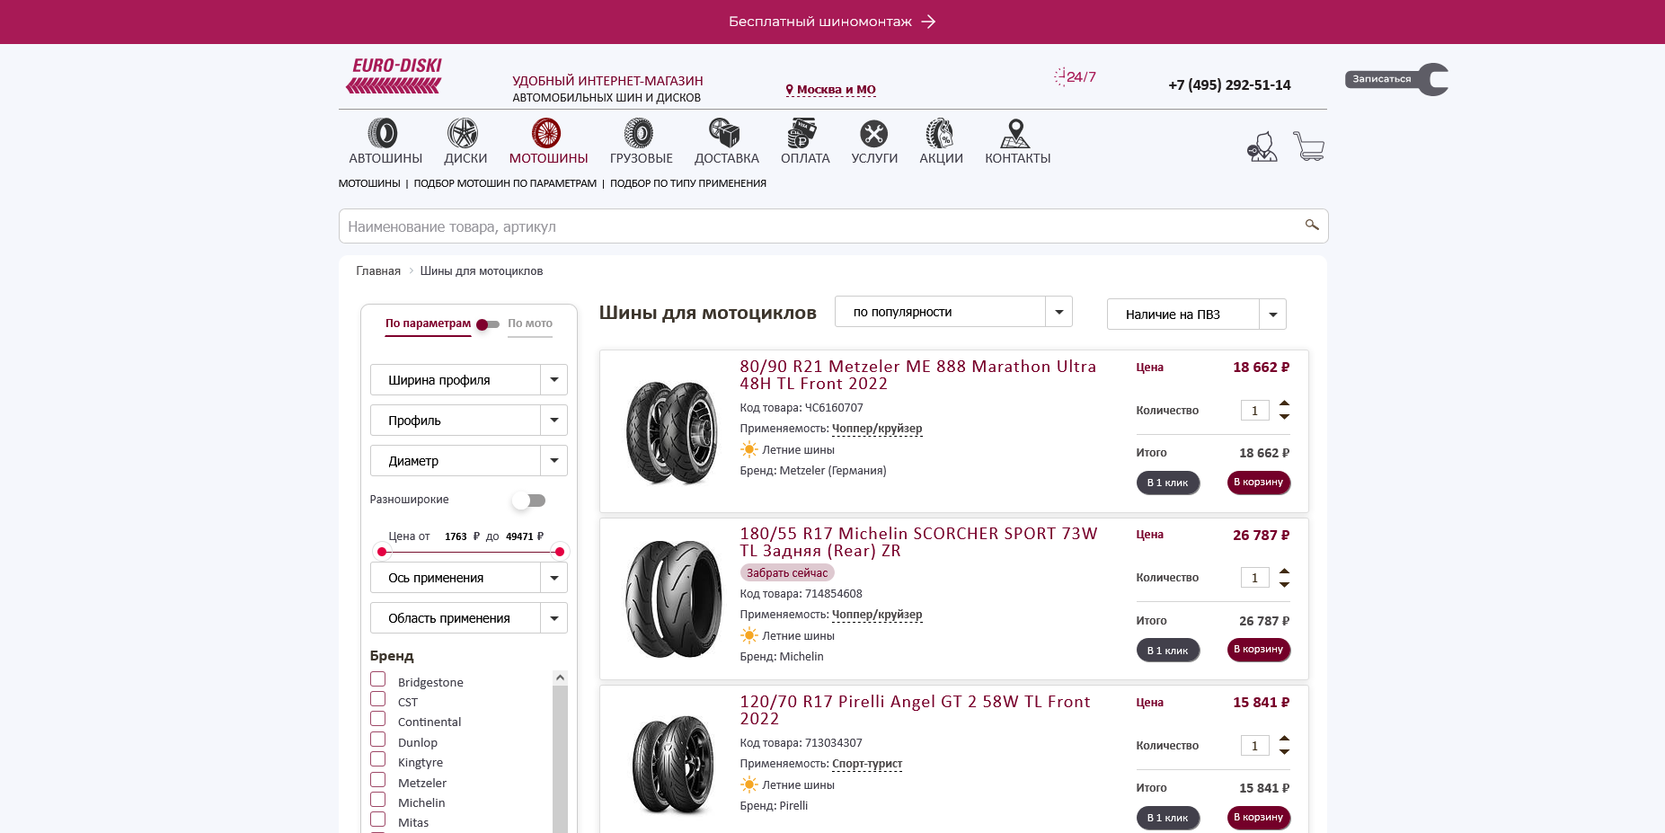Screen dimensions: 1665x833
Task: Add Metzeler ME 888 to cart
Action: (x=1259, y=483)
